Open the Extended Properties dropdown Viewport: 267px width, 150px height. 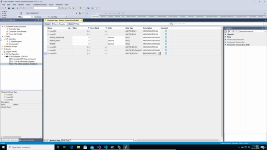(252, 32)
